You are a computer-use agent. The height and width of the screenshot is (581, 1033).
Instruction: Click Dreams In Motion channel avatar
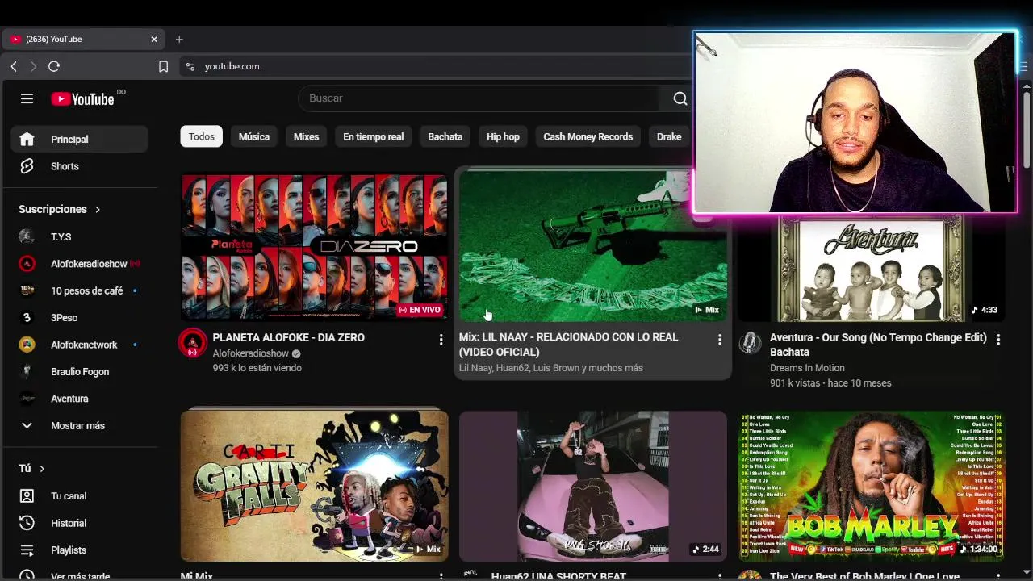point(750,343)
